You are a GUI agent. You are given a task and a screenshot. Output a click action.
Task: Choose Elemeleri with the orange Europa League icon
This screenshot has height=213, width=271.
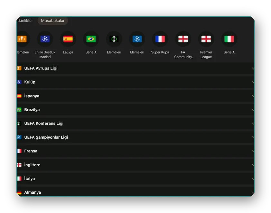[23, 42]
